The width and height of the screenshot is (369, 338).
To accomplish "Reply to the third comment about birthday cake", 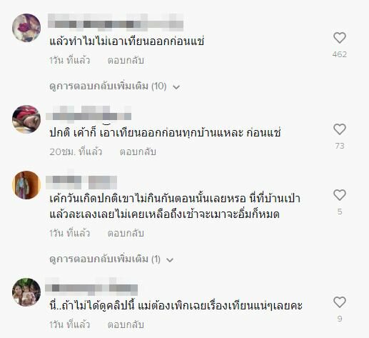I will [x=126, y=233].
